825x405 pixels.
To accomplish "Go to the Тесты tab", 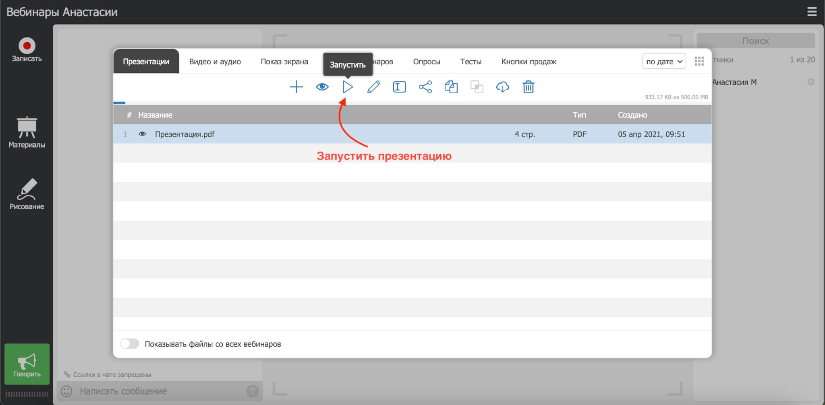I will (x=471, y=62).
